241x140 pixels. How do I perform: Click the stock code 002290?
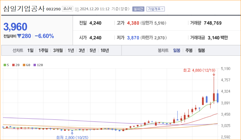[x=53, y=9]
